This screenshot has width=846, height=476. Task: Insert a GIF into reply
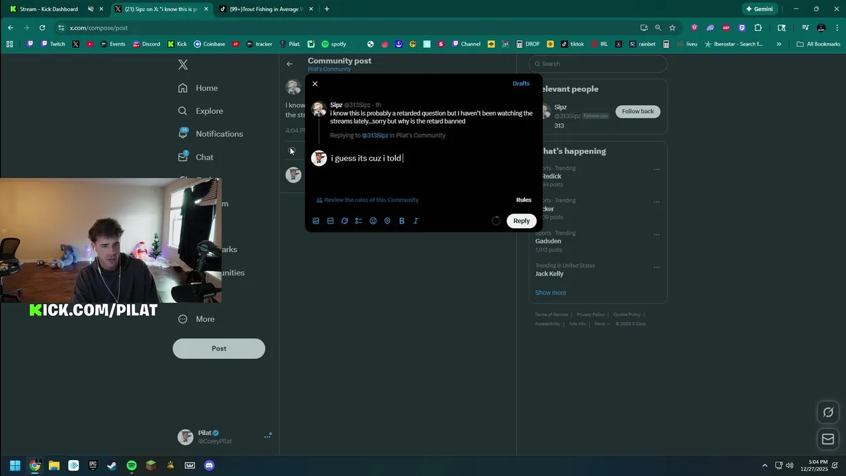click(330, 221)
